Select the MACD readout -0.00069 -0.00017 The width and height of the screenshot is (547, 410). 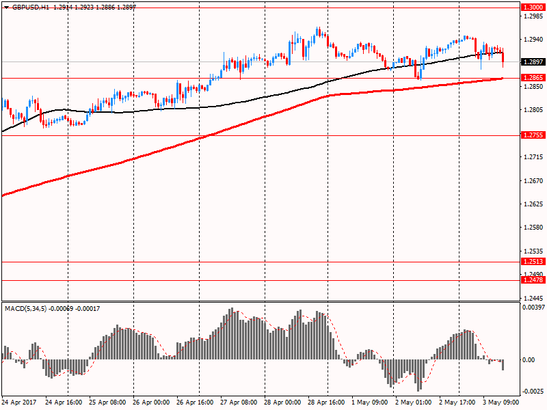tap(75, 309)
